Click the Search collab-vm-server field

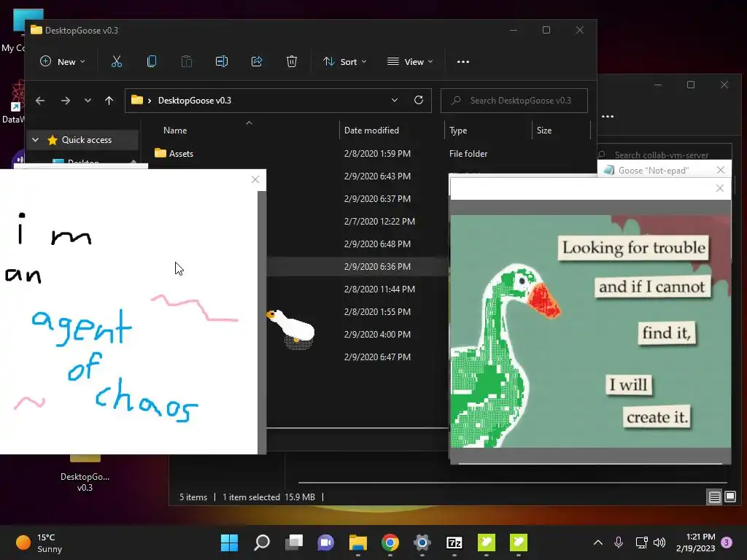[x=665, y=155]
